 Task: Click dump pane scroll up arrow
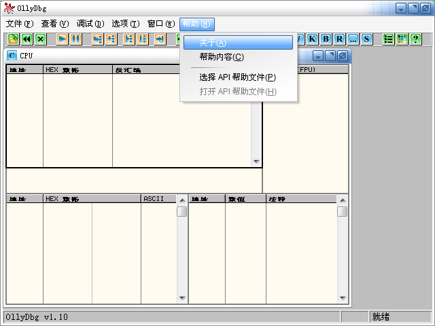tap(182, 200)
